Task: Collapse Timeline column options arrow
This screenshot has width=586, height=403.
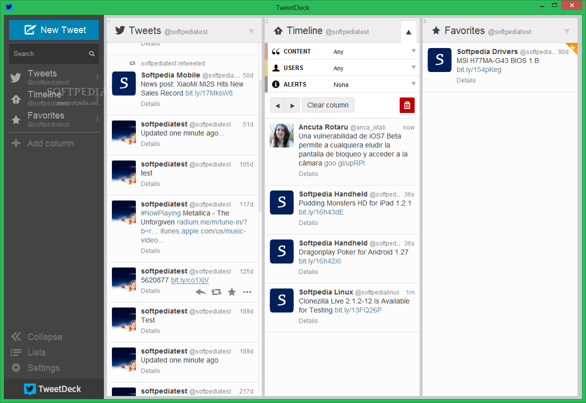Action: pyautogui.click(x=409, y=32)
